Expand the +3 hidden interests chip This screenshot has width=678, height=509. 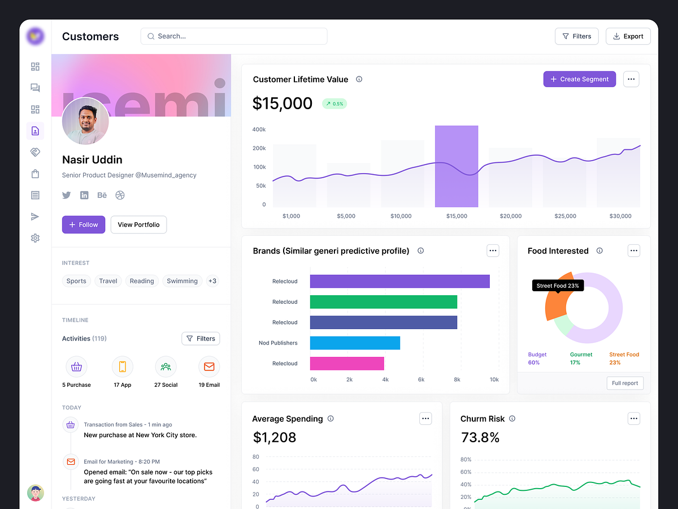(212, 281)
